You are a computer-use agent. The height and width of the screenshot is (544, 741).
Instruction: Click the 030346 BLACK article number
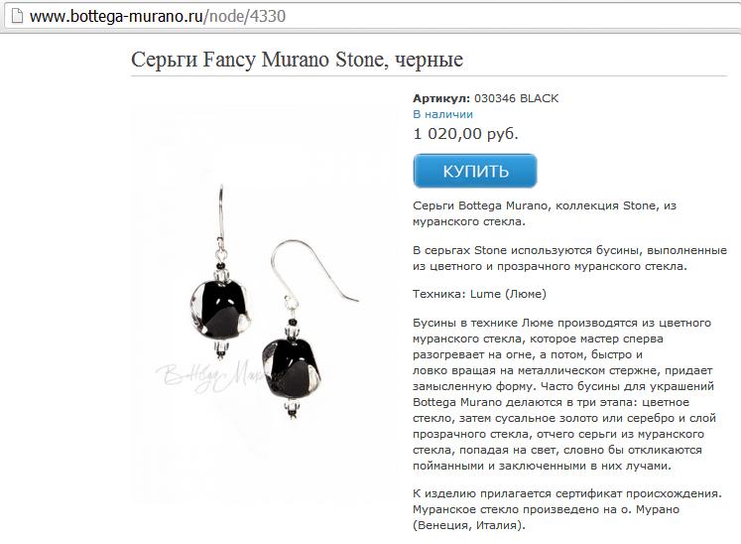pos(516,98)
